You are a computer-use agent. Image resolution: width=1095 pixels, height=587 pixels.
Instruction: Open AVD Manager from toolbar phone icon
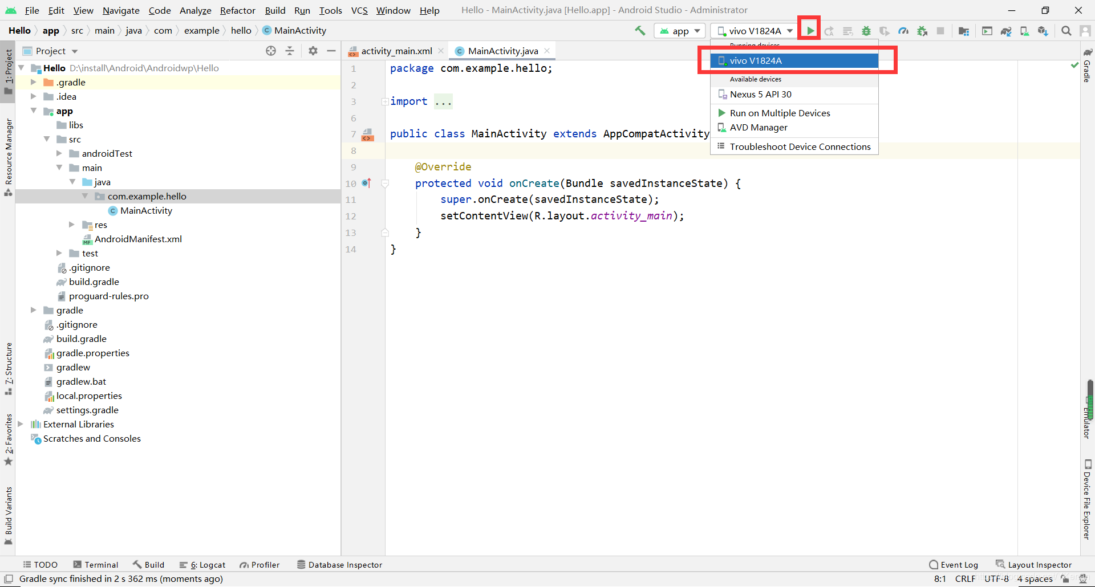click(x=1024, y=31)
